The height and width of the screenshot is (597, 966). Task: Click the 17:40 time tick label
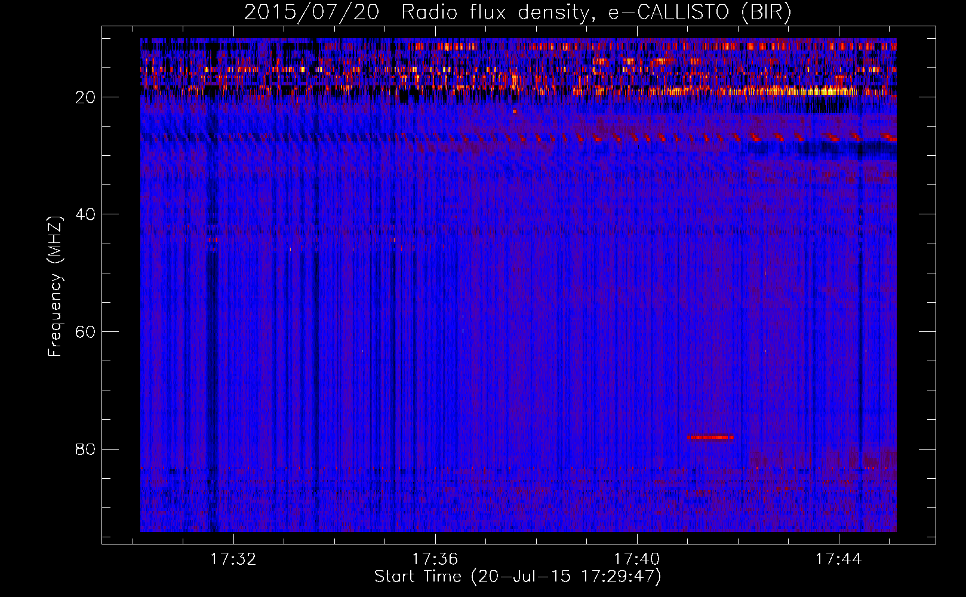pyautogui.click(x=636, y=559)
